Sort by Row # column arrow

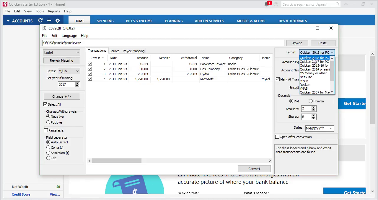click(x=102, y=58)
